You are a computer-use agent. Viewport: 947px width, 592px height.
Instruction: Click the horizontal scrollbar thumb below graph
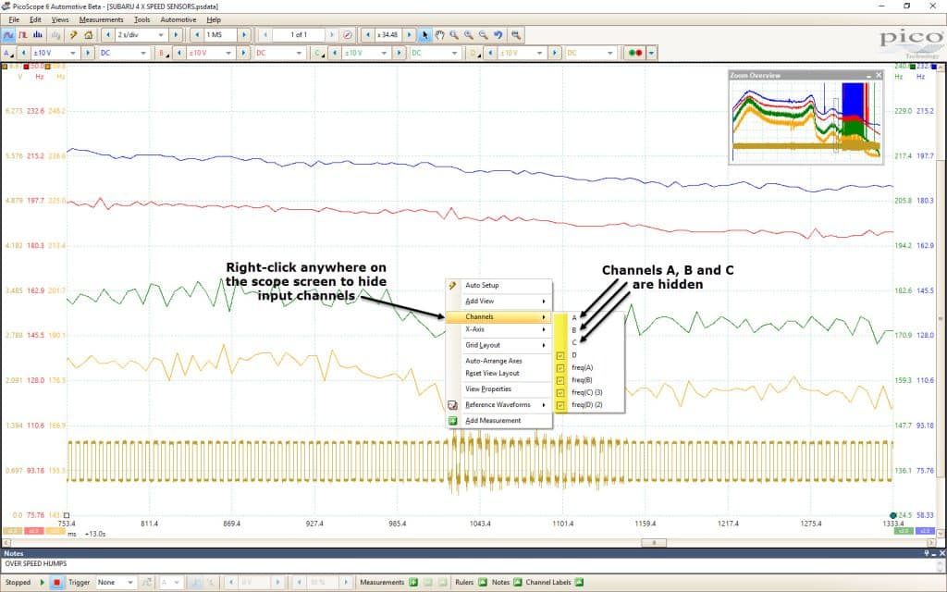(x=654, y=542)
